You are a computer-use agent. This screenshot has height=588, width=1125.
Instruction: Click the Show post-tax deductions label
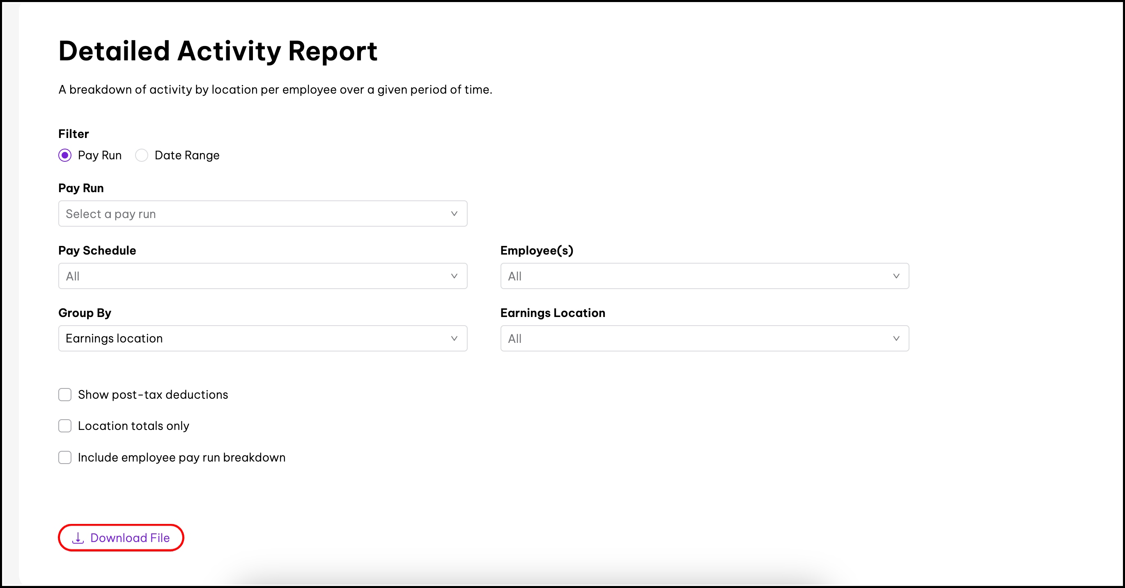click(153, 395)
